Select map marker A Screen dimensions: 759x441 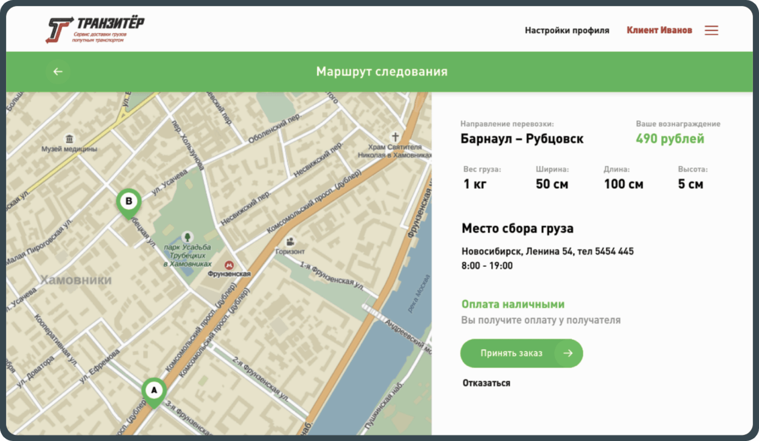tap(153, 392)
